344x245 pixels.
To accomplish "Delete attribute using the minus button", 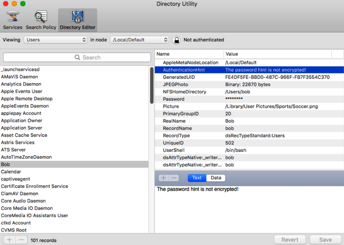I will pyautogui.click(x=174, y=178).
